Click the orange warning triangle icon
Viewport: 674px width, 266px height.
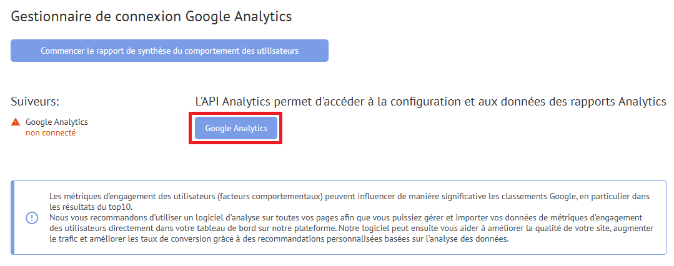16,122
